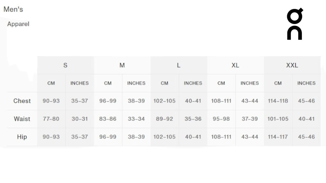
Task: Click the L size column header
Action: (x=179, y=65)
